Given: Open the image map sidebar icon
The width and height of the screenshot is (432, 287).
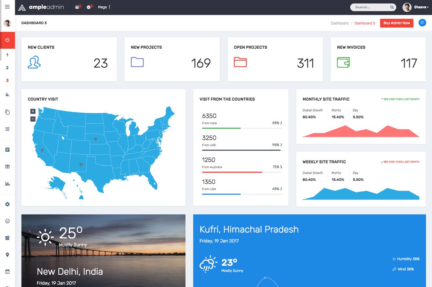Looking at the screenshot, I should tap(7, 238).
